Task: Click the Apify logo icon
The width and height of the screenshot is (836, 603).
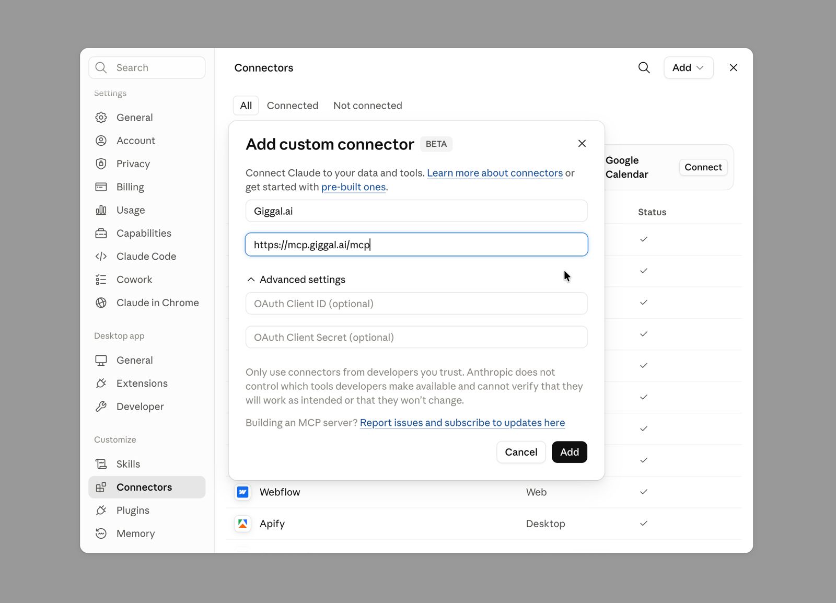Action: pyautogui.click(x=242, y=524)
